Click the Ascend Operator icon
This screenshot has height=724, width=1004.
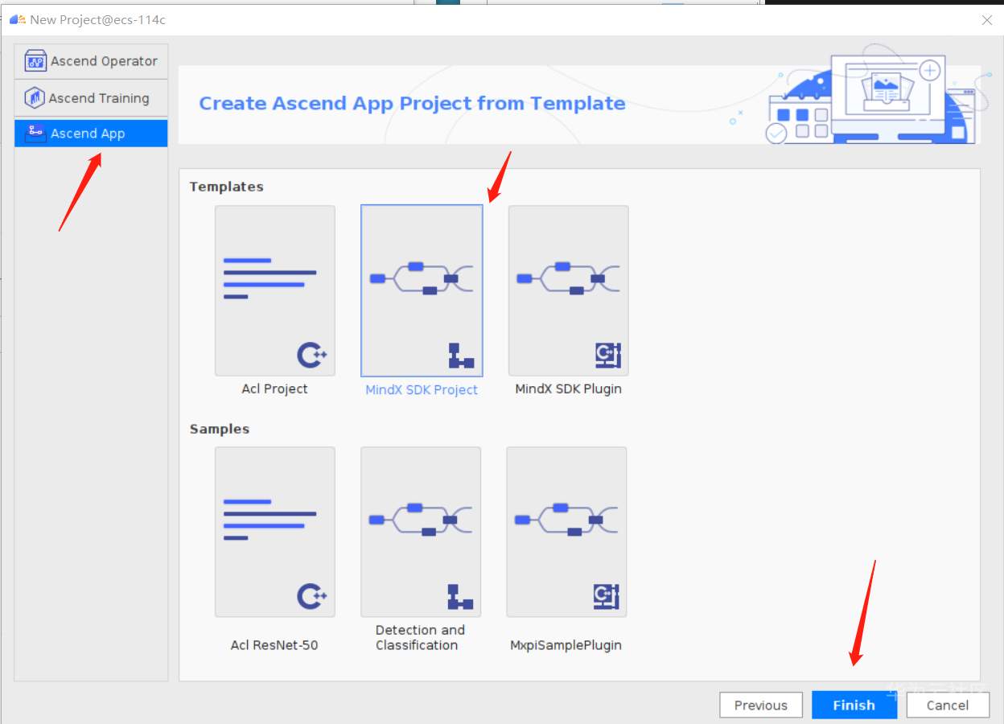35,61
